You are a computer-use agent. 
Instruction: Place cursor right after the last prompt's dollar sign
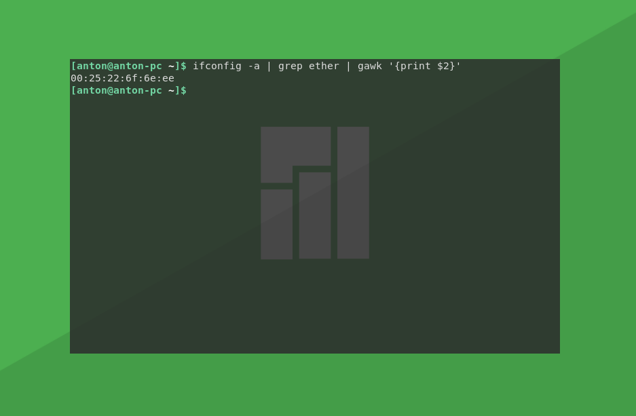(190, 90)
